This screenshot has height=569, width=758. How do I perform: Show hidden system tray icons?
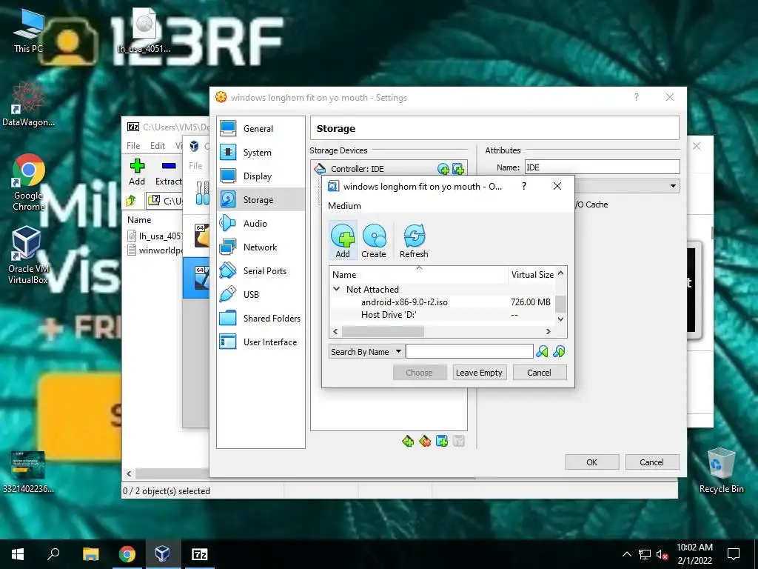tap(626, 554)
